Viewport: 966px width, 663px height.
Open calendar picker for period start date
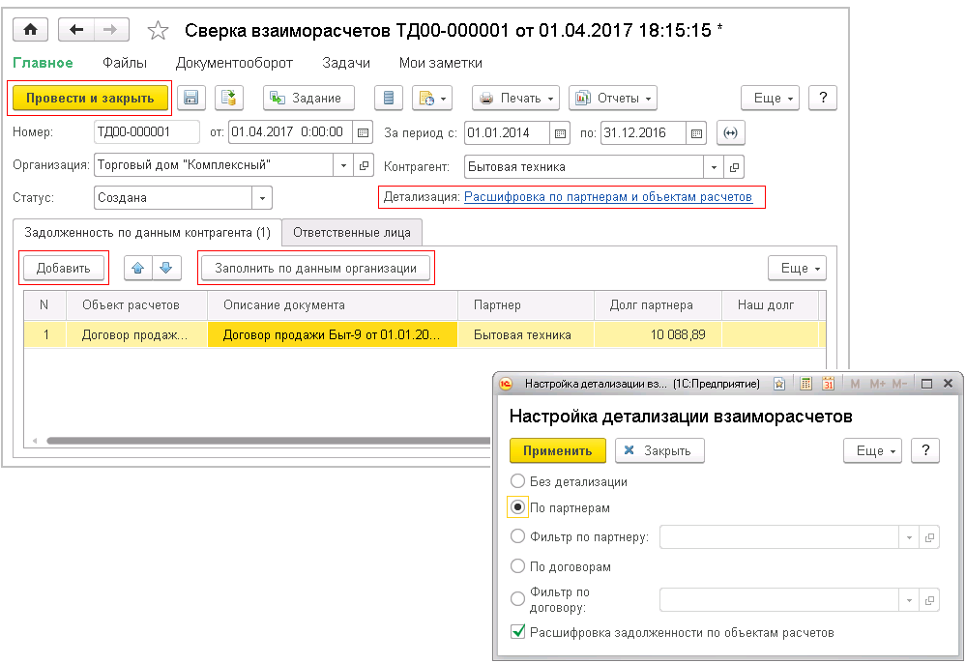click(x=561, y=132)
